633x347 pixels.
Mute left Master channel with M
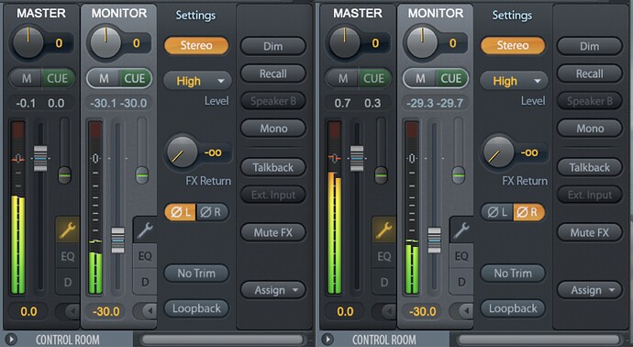[x=27, y=78]
